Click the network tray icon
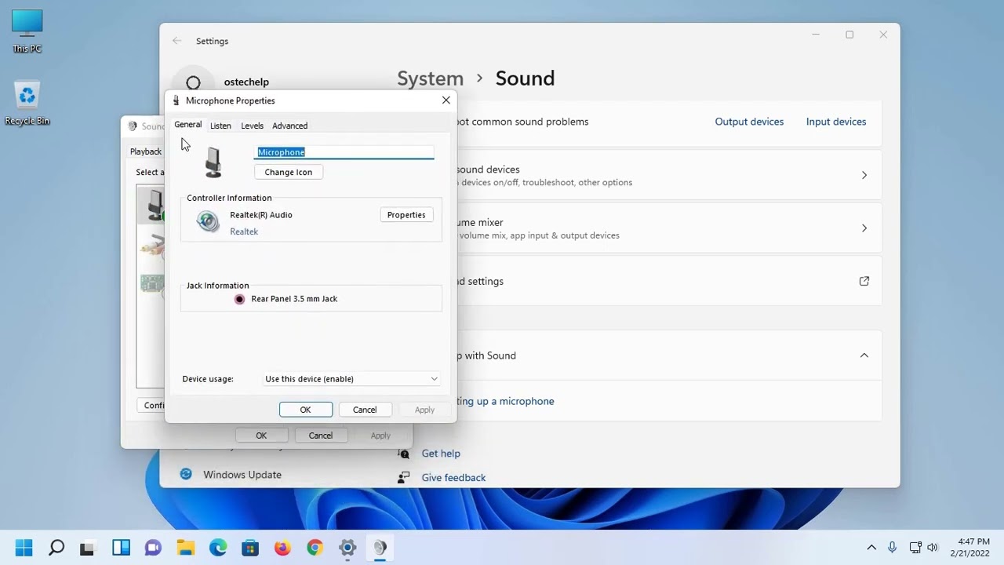This screenshot has height=565, width=1004. (x=915, y=548)
